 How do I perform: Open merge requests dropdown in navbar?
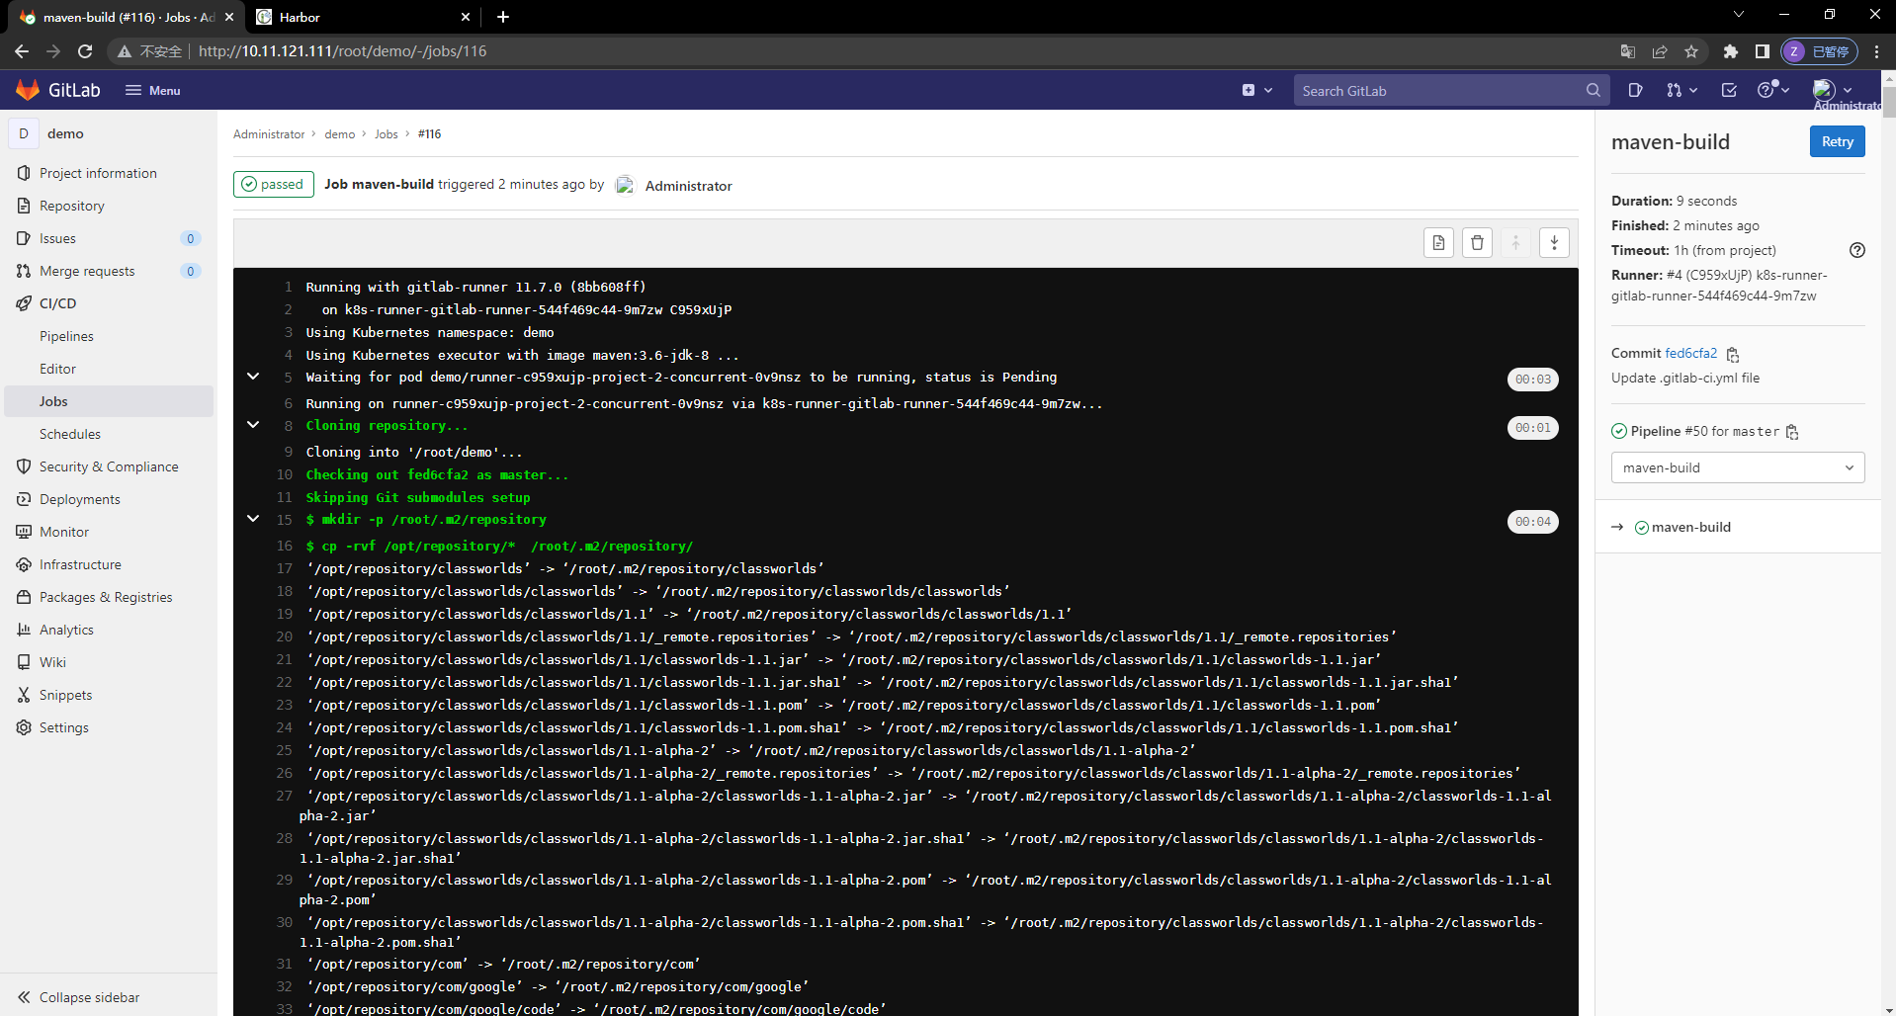[x=1681, y=90]
